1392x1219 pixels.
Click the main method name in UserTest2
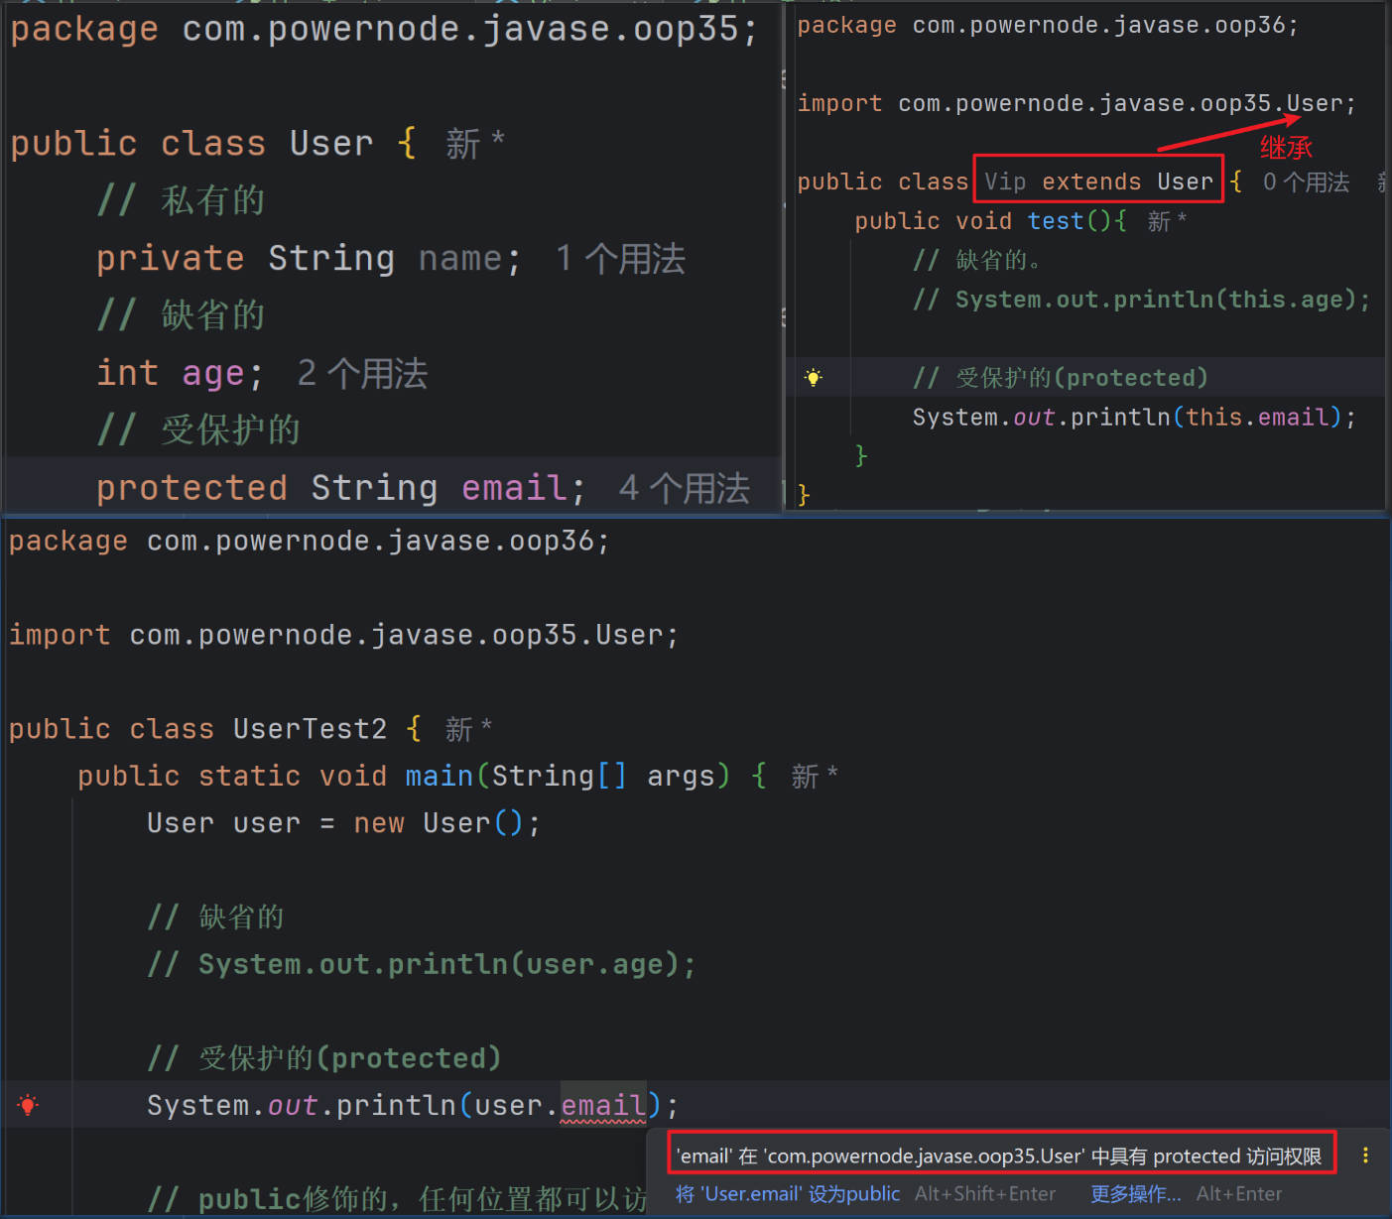click(439, 776)
